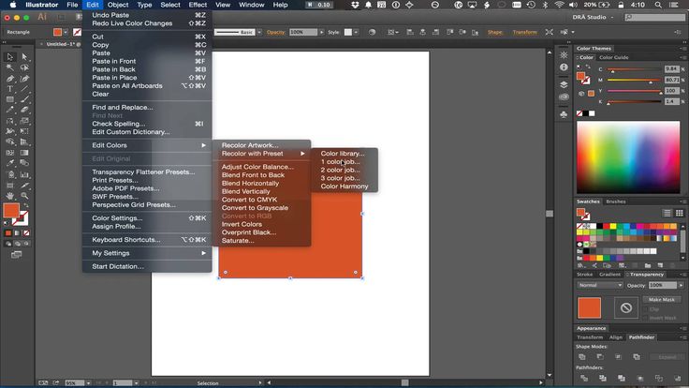Image resolution: width=689 pixels, height=388 pixels.
Task: Open the Object menu
Action: pyautogui.click(x=118, y=5)
